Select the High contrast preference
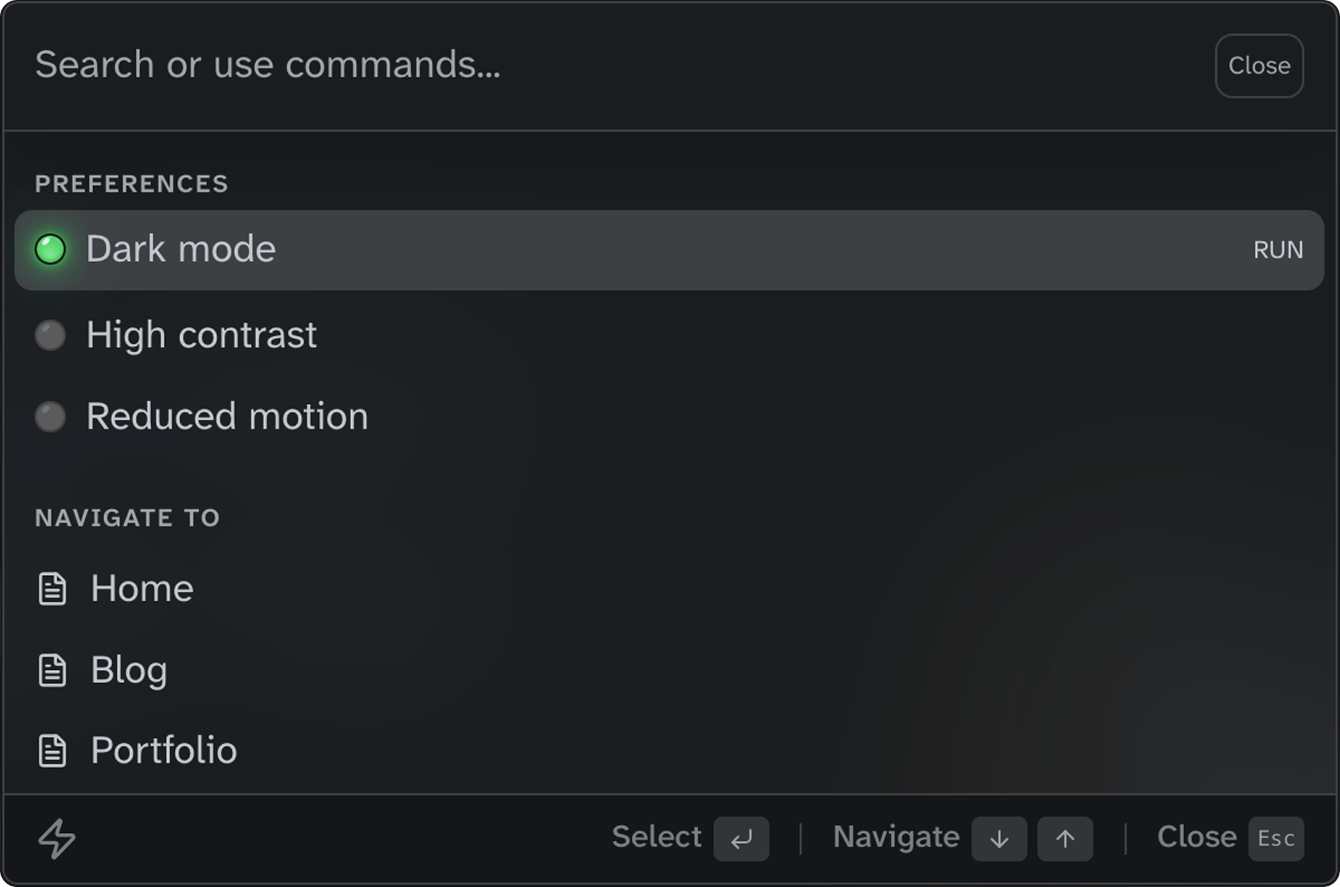 pos(201,335)
